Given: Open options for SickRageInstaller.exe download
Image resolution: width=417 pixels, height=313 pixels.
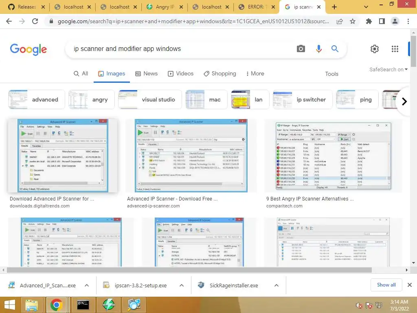Looking at the screenshot, I should (277, 285).
